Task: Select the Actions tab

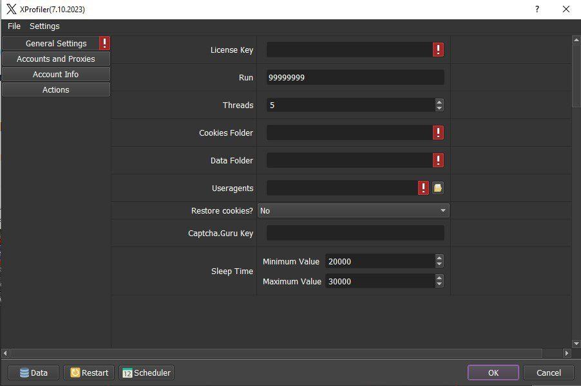Action: point(56,90)
